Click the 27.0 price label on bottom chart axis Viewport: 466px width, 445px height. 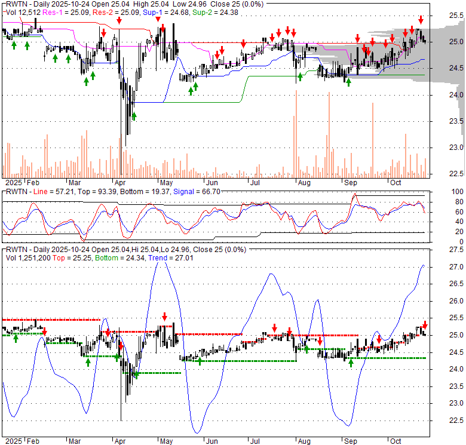coord(456,267)
